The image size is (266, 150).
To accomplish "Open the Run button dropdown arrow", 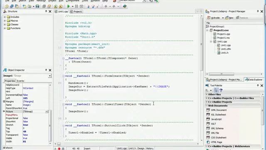I will (72, 7).
